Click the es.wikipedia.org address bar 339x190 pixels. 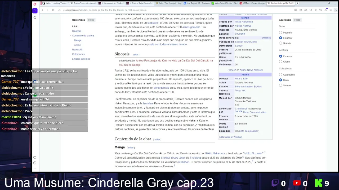105,10
